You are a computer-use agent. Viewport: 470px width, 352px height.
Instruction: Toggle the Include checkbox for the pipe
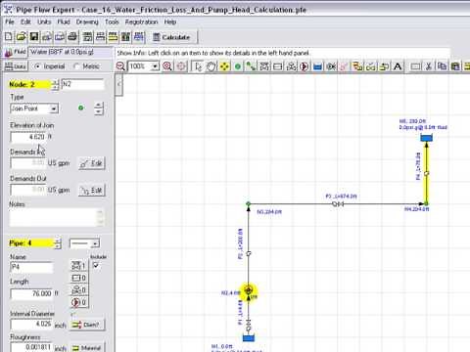click(x=96, y=265)
